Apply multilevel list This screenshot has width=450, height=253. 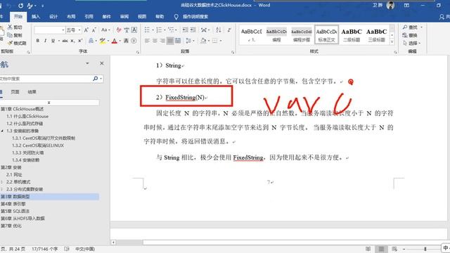(x=171, y=30)
